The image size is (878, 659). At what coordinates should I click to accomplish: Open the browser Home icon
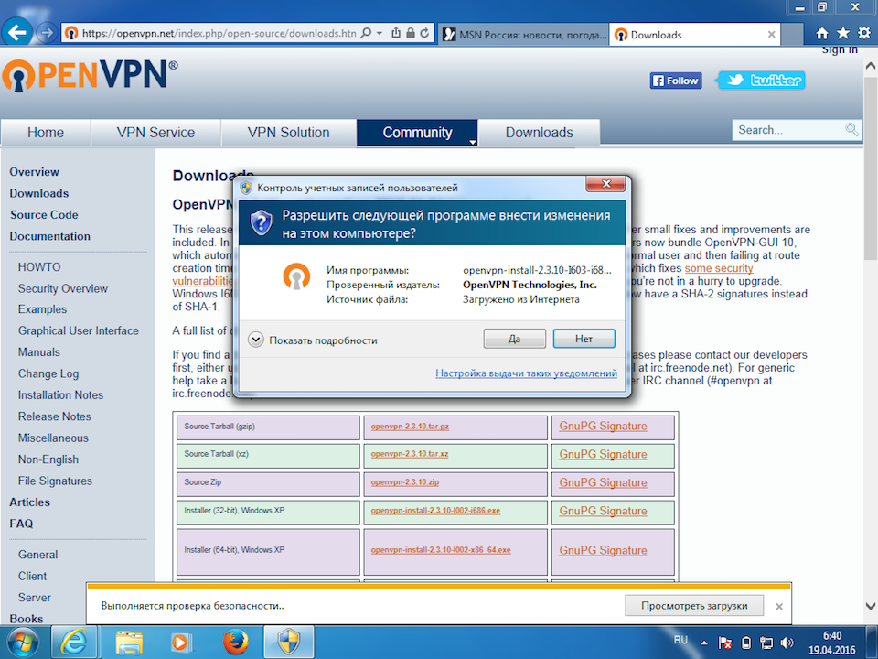(x=821, y=34)
